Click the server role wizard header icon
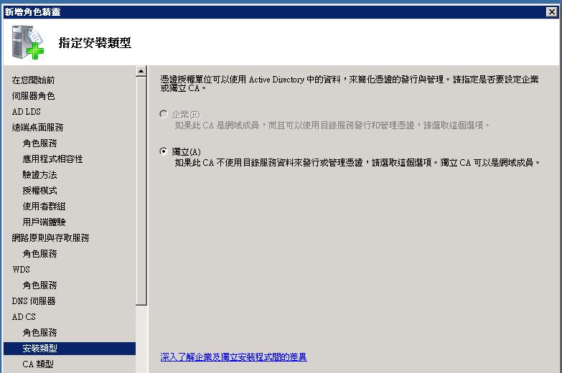562x373 pixels. coord(27,42)
